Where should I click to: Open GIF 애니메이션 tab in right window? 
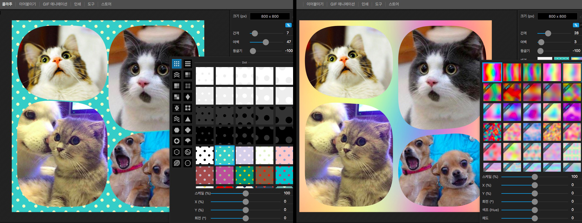pyautogui.click(x=342, y=4)
